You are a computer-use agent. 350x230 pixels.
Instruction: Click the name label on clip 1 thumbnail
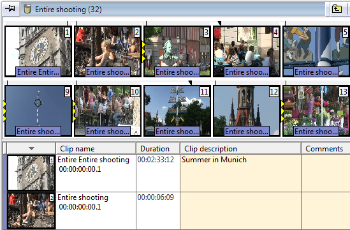pyautogui.click(x=38, y=72)
